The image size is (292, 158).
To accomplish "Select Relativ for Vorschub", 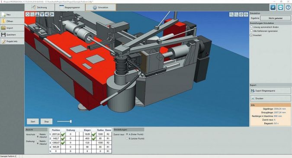I will 38,134.
